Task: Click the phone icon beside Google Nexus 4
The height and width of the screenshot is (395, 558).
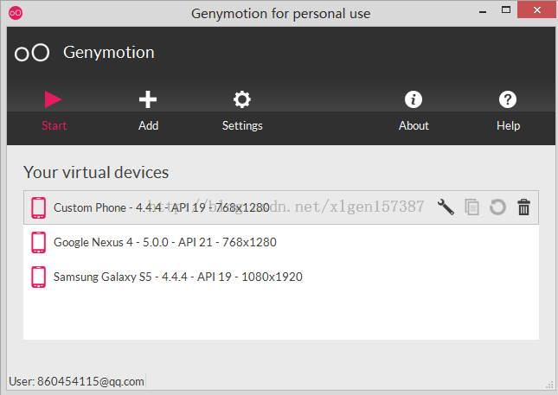Action: (38, 242)
